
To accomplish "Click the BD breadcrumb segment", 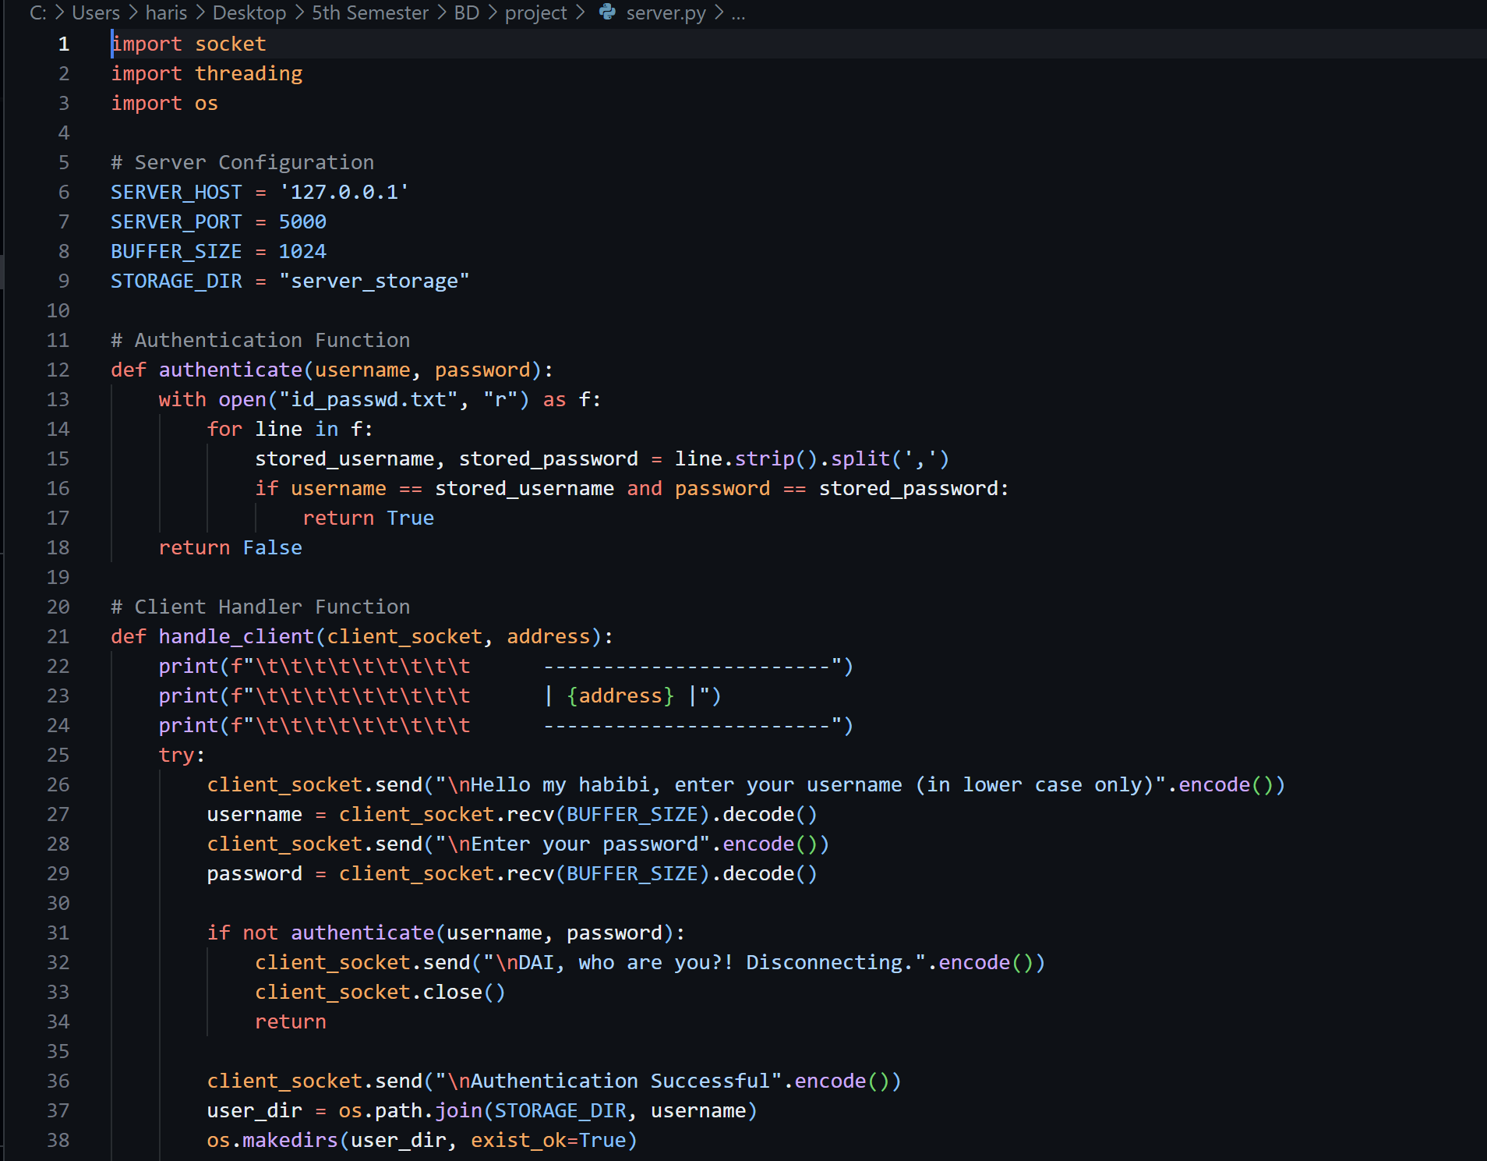I will 466,13.
